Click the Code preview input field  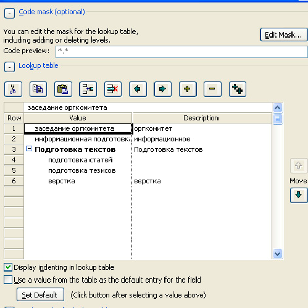[x=181, y=52]
